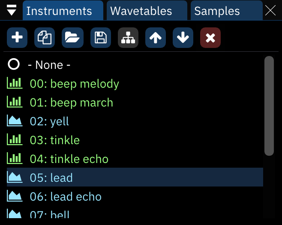
Task: Open an instrument file from disk
Action: (x=72, y=38)
